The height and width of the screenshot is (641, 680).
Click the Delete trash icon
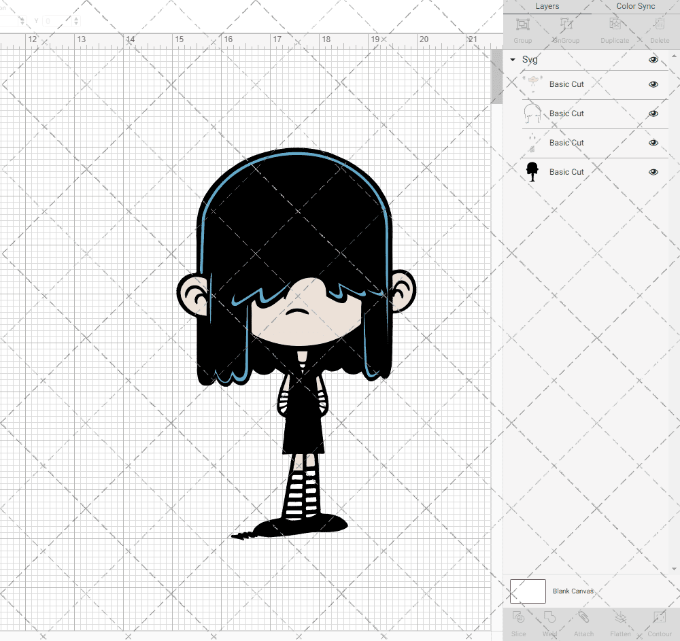[x=660, y=24]
